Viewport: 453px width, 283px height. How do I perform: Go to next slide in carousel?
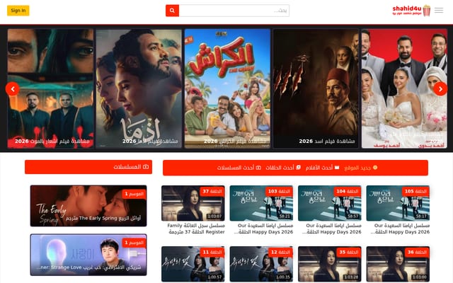coord(440,89)
